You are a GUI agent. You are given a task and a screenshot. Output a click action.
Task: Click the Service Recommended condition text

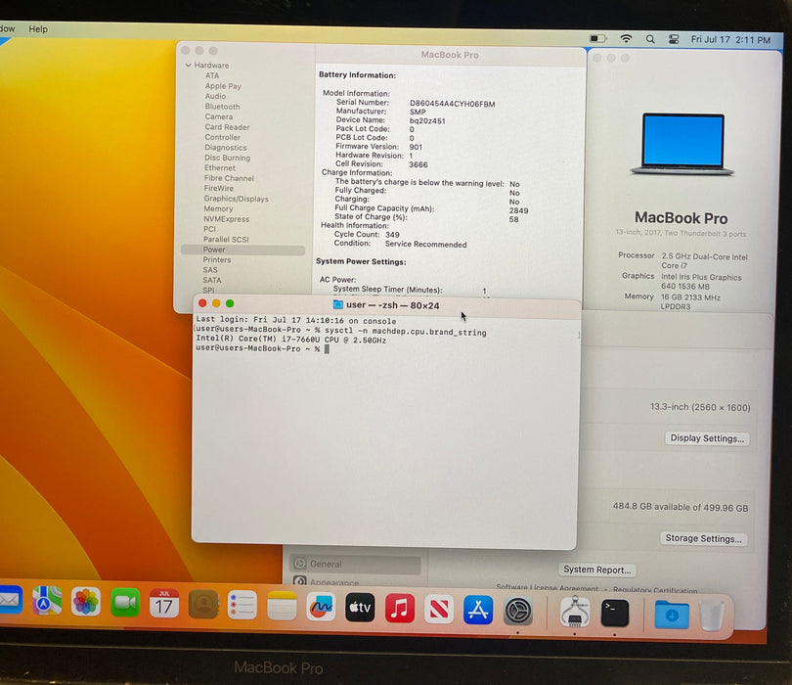(x=425, y=245)
